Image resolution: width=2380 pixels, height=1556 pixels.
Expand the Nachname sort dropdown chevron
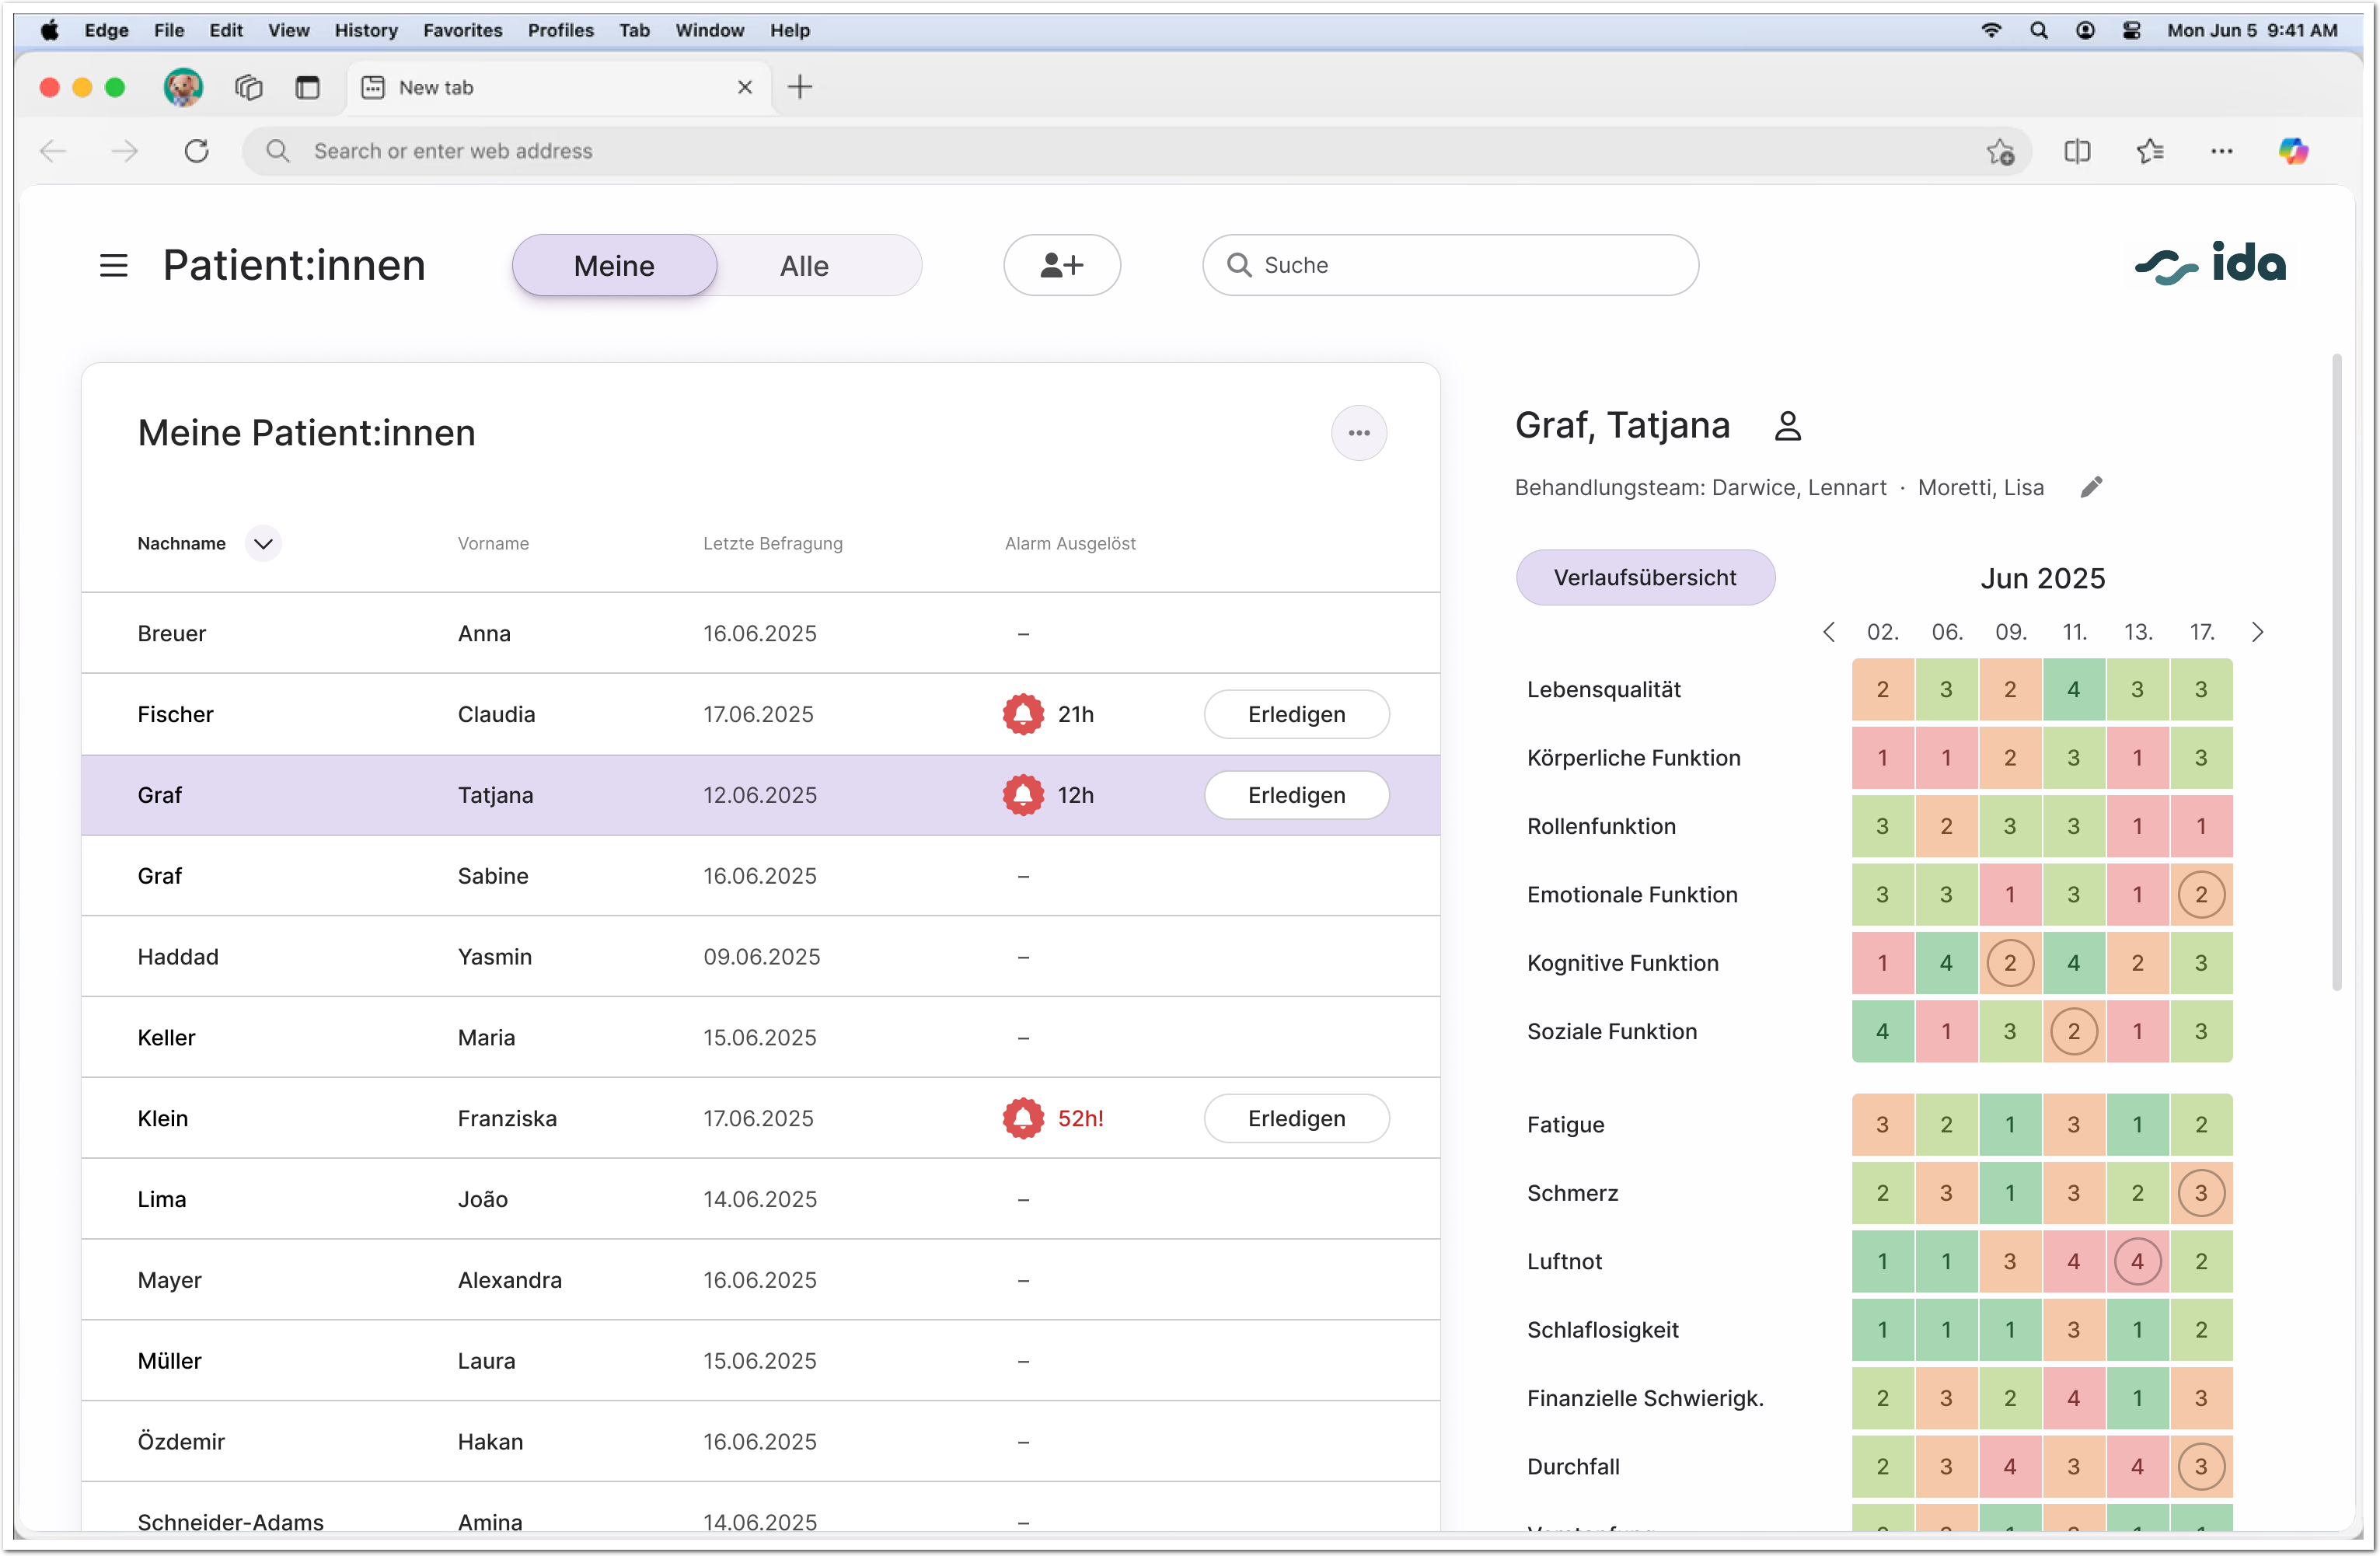pyautogui.click(x=263, y=543)
